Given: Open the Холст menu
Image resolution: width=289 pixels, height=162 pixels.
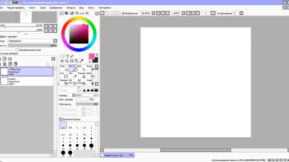Looking at the screenshot, I should [32, 8].
